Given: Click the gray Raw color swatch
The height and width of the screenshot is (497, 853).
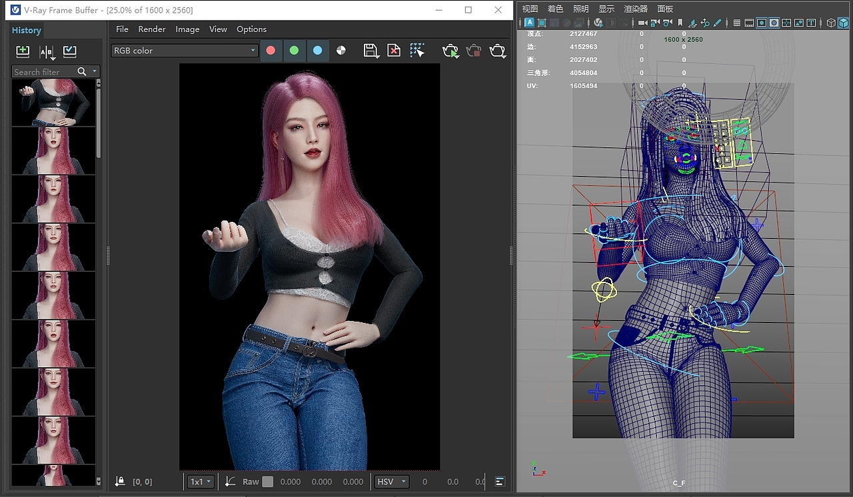Looking at the screenshot, I should pos(268,482).
